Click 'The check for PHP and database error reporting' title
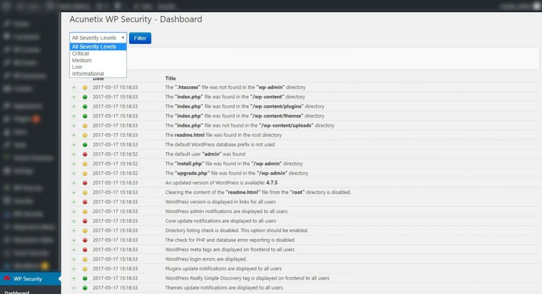Screen dimensions: 542x294 (230, 240)
